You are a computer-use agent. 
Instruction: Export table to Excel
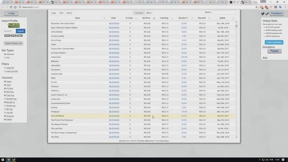tap(69, 13)
